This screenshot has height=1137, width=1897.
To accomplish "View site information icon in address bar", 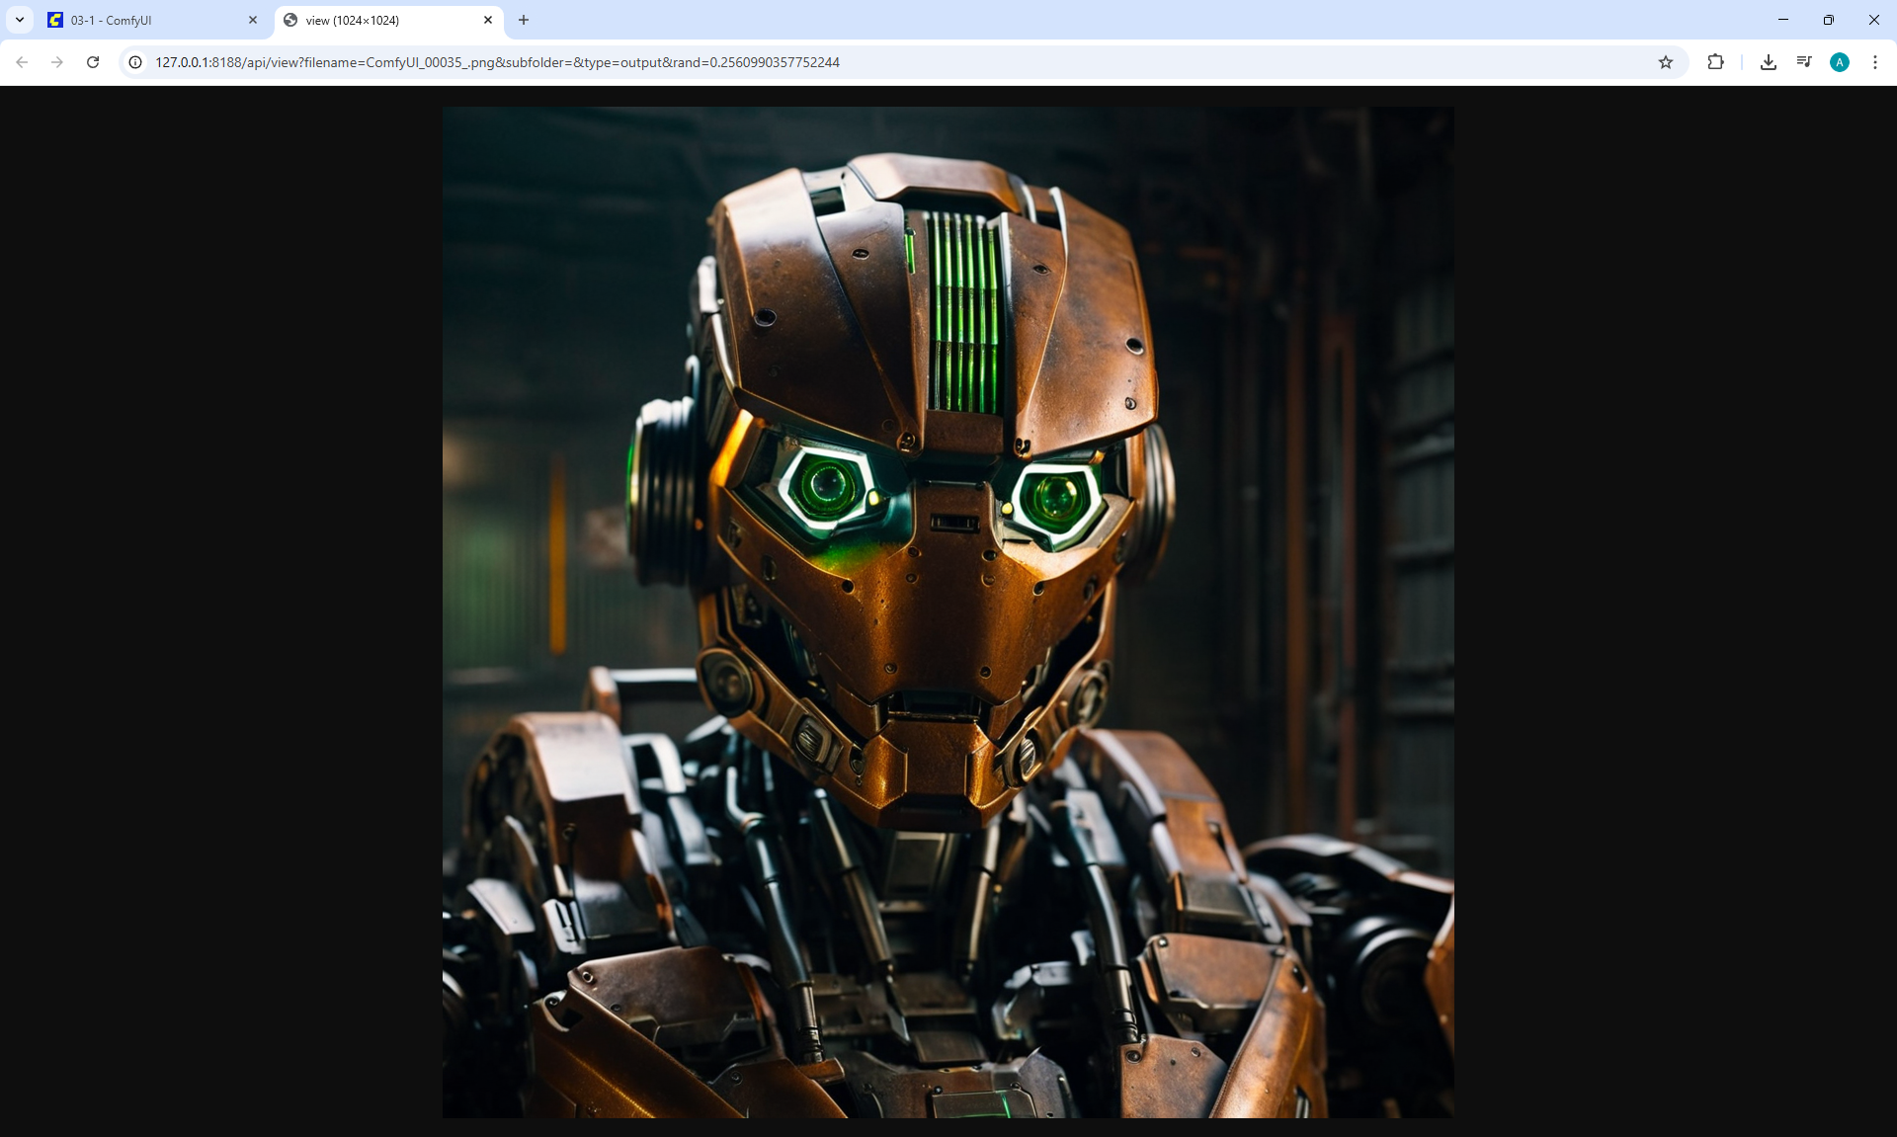I will point(135,62).
